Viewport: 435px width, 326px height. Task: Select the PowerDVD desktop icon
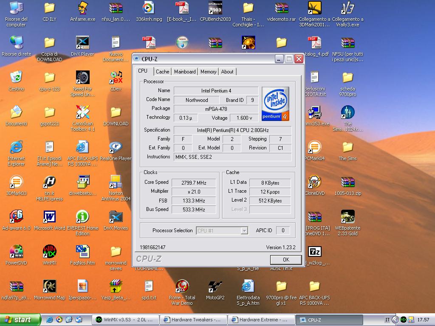(16, 255)
